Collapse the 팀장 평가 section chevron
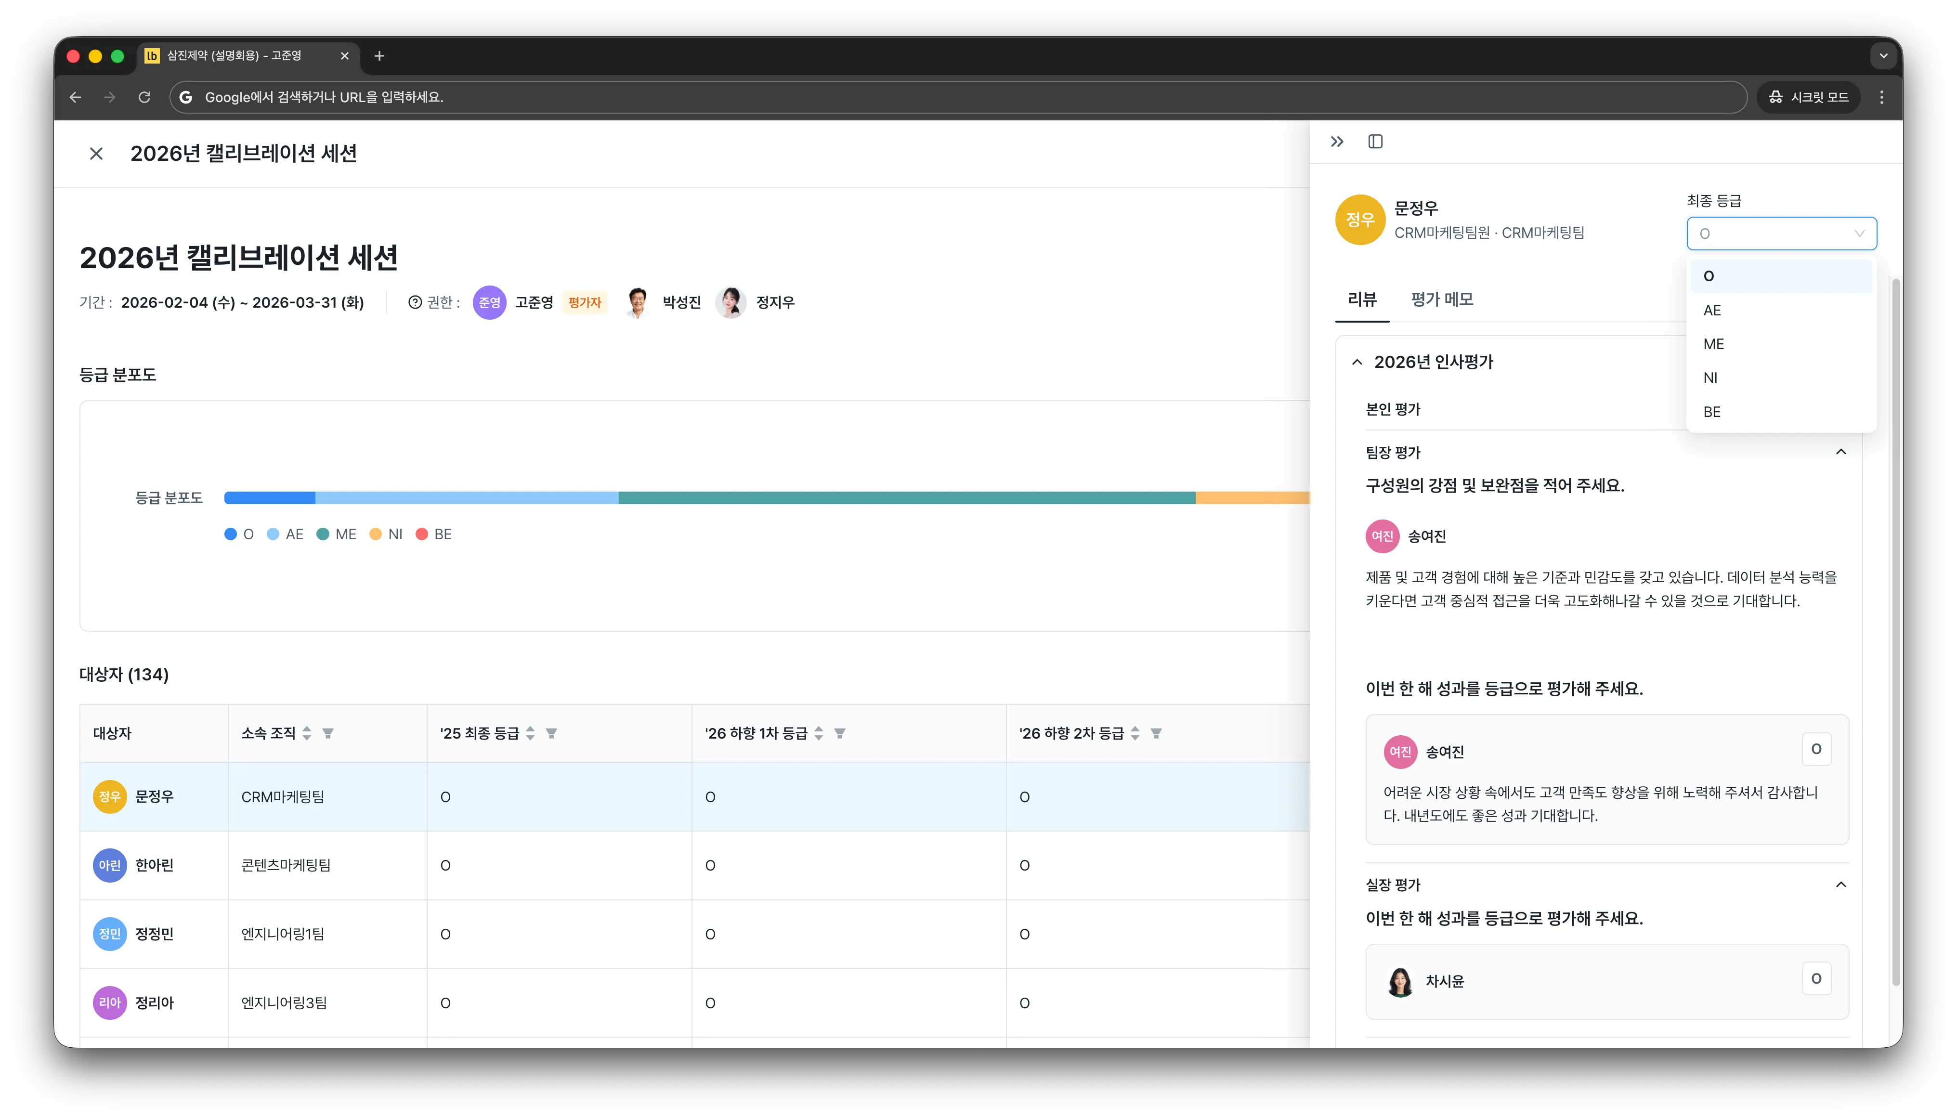Viewport: 1957px width, 1119px height. pyautogui.click(x=1841, y=452)
